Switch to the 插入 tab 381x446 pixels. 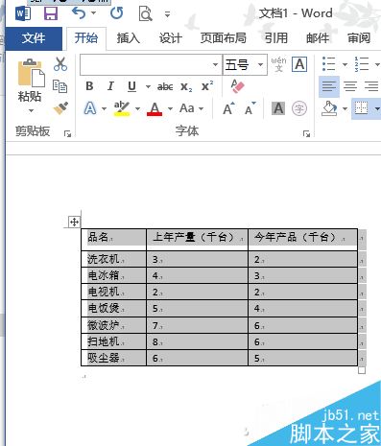tap(129, 38)
